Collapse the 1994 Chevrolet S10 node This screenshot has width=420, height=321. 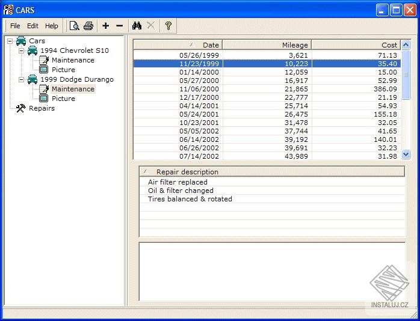(21, 50)
